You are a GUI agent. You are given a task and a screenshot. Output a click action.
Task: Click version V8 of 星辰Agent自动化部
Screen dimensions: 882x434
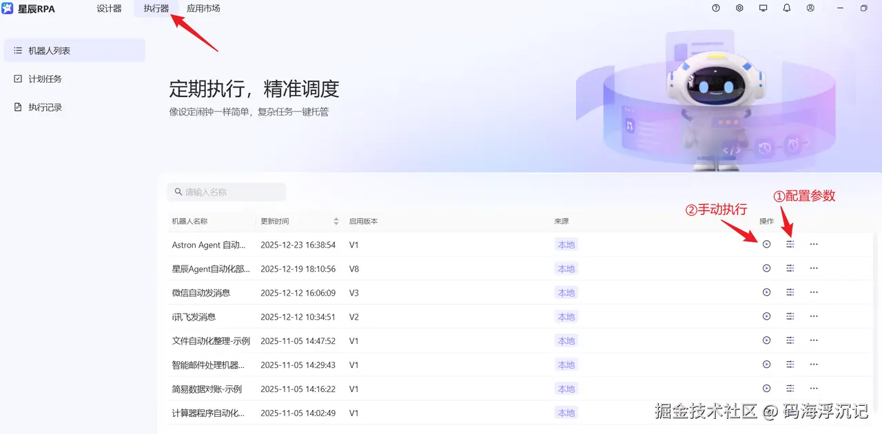pyautogui.click(x=354, y=269)
